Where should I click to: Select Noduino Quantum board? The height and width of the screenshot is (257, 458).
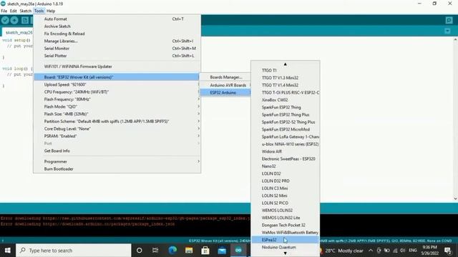pos(285,248)
